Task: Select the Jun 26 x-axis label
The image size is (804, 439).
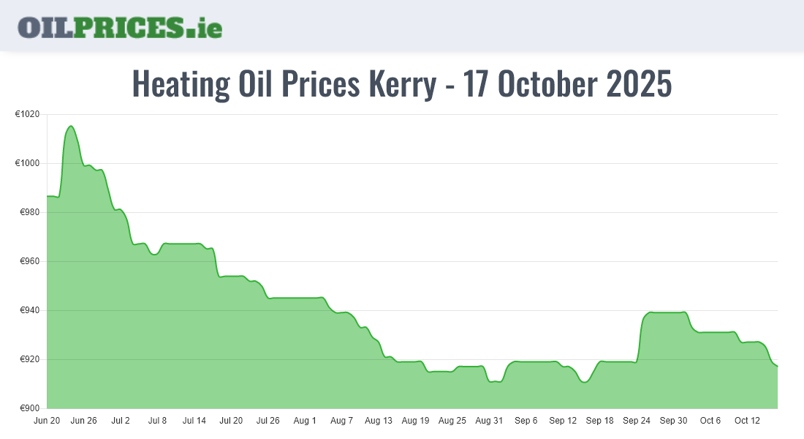Action: point(84,421)
